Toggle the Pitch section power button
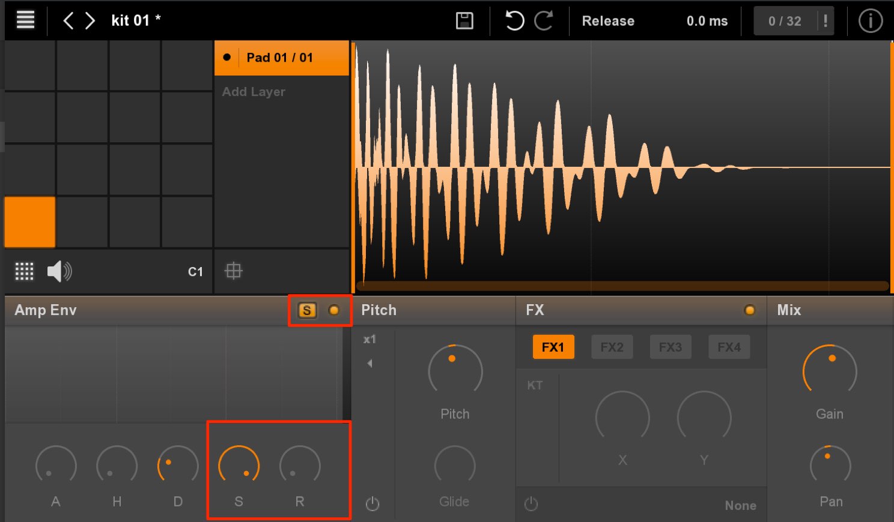The width and height of the screenshot is (894, 522). tap(372, 503)
